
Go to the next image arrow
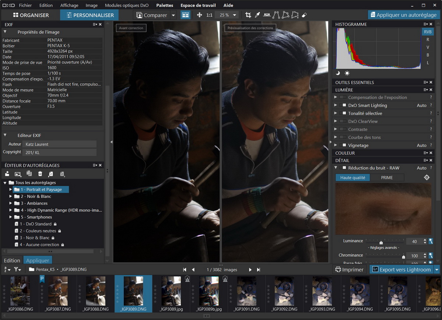tap(250, 270)
